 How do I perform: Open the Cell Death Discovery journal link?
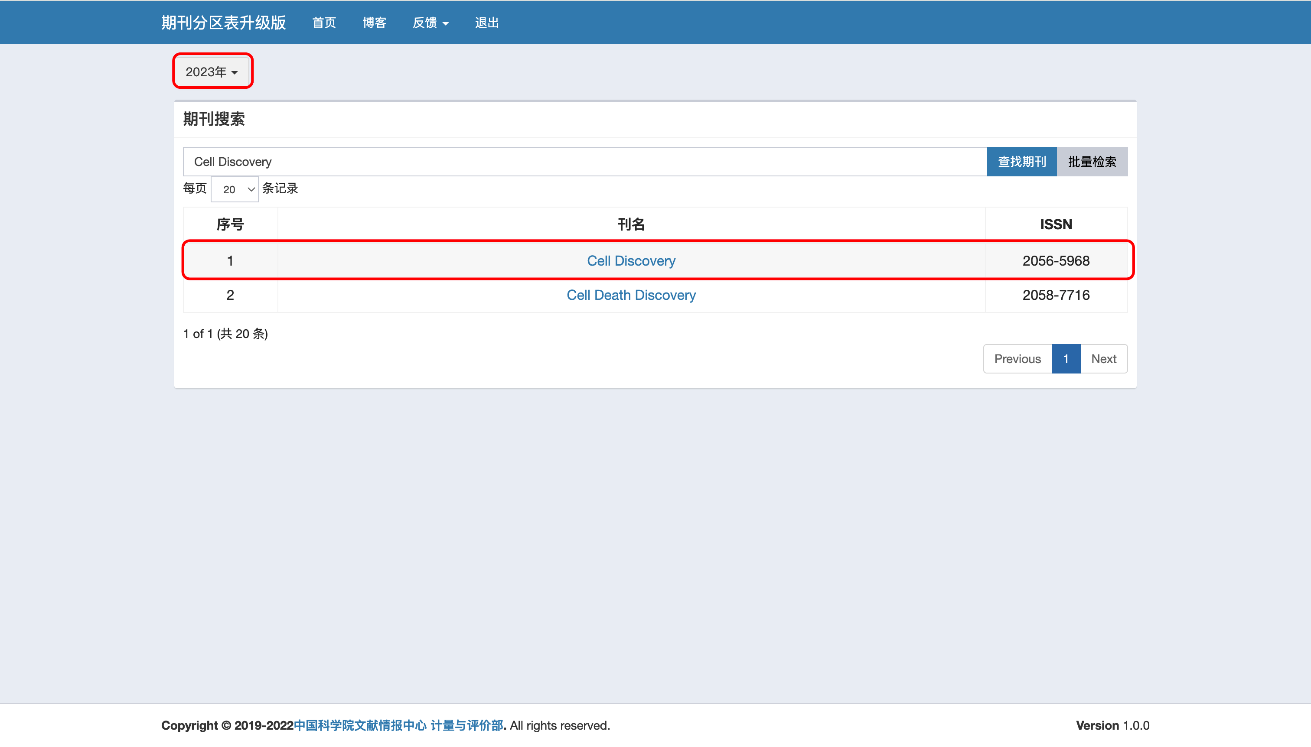(x=631, y=295)
